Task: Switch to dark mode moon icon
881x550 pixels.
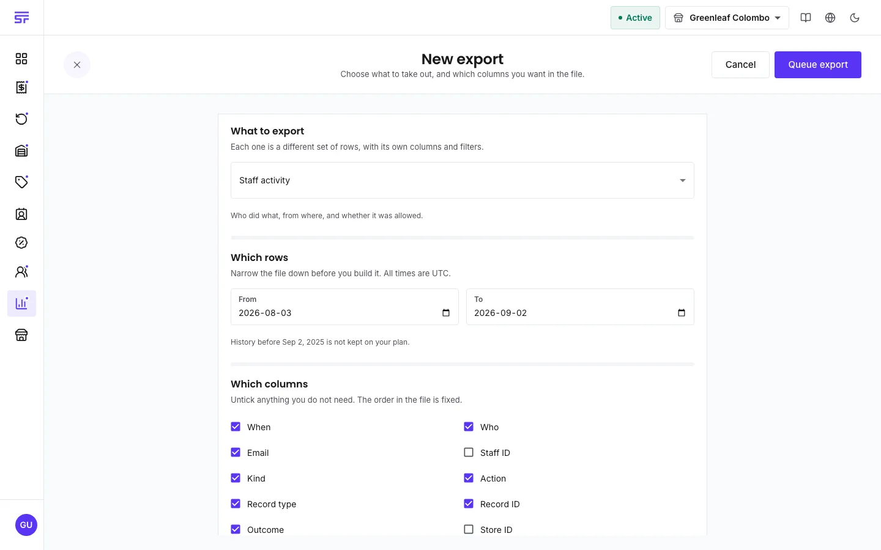Action: click(x=855, y=18)
